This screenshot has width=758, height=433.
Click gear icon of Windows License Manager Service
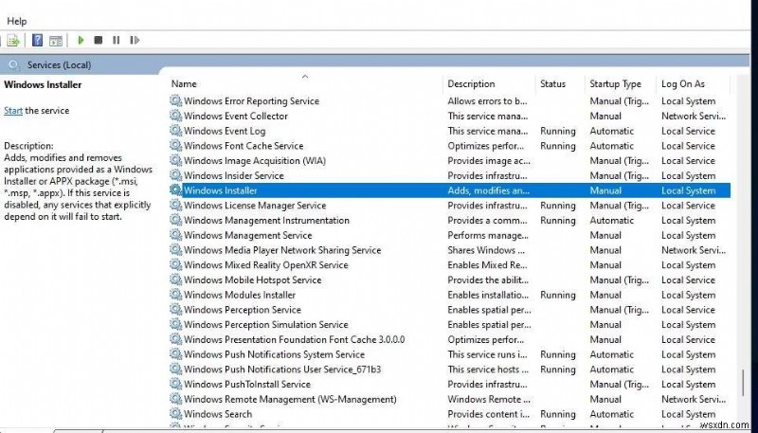(x=175, y=206)
